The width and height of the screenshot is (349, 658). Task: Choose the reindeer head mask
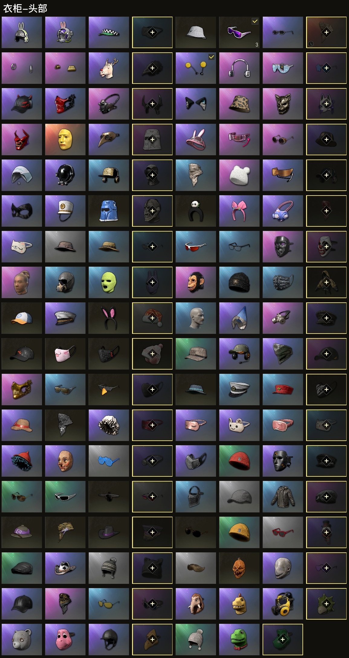(109, 68)
